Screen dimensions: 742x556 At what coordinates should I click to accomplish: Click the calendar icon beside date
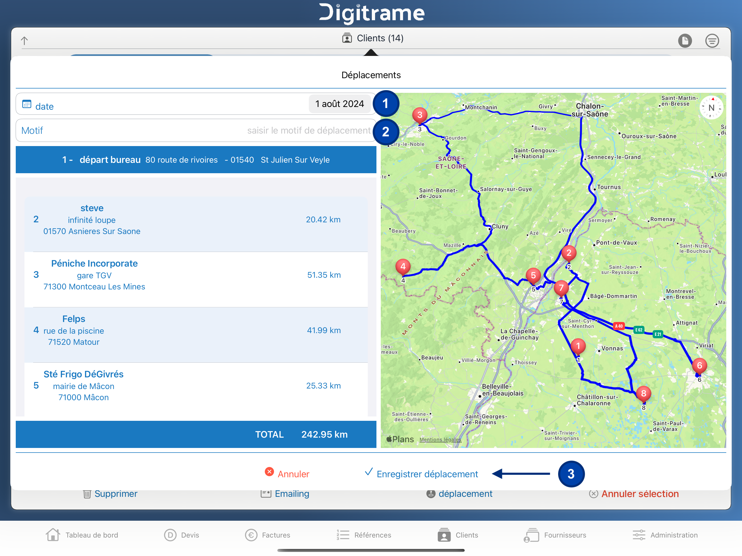27,104
